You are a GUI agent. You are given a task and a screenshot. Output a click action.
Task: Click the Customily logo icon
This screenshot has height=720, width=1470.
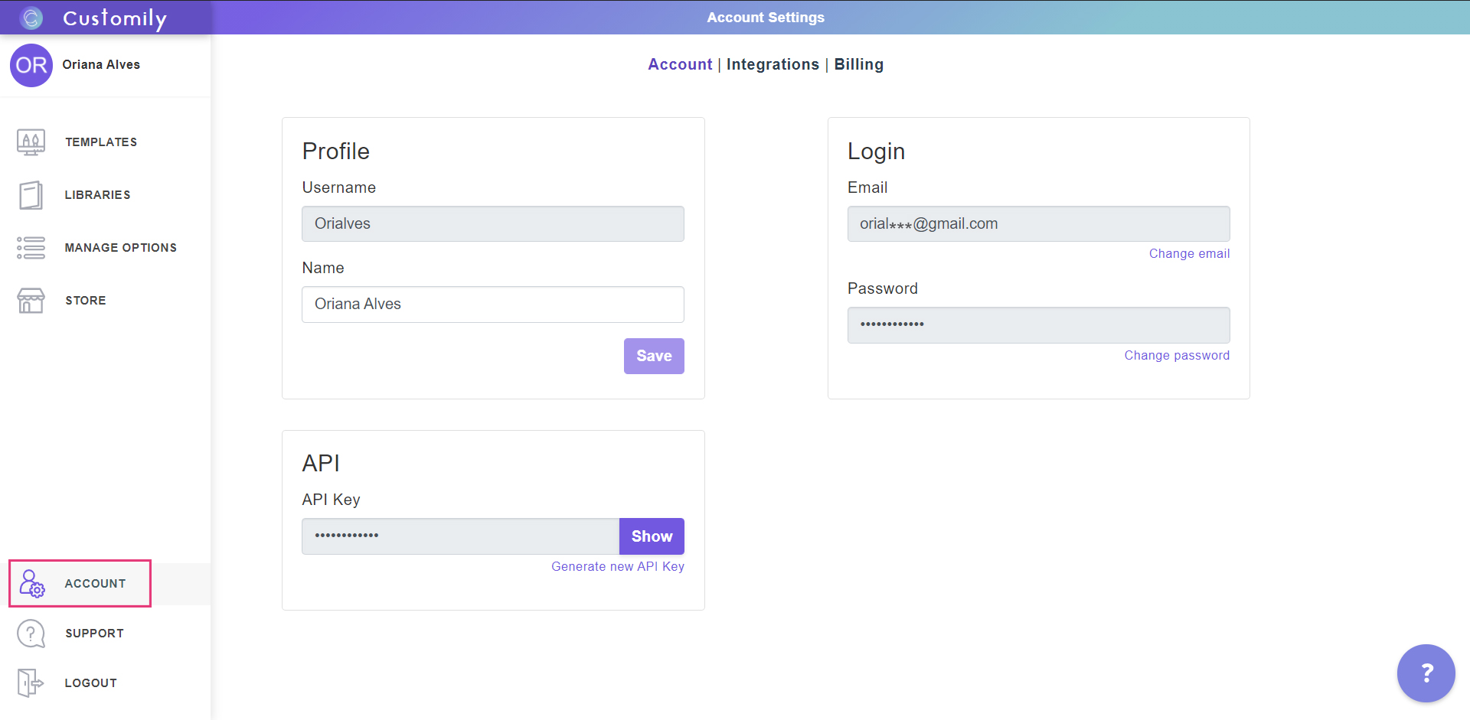[x=32, y=18]
